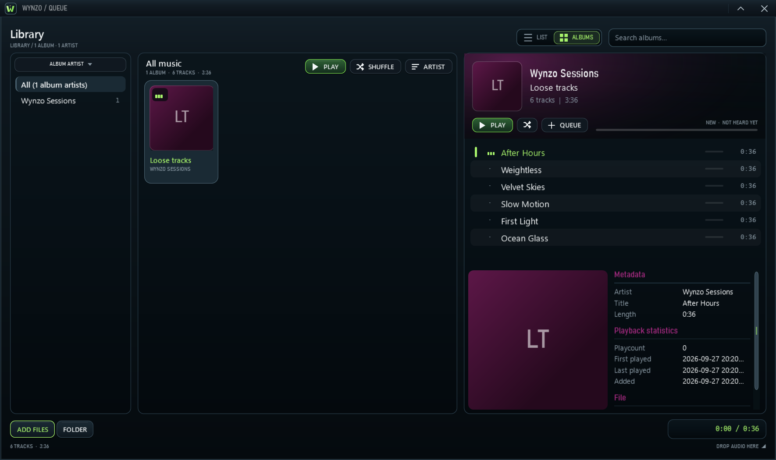Click the playing indicator badge on Loose tracks cover
This screenshot has width=776, height=460.
tap(160, 95)
